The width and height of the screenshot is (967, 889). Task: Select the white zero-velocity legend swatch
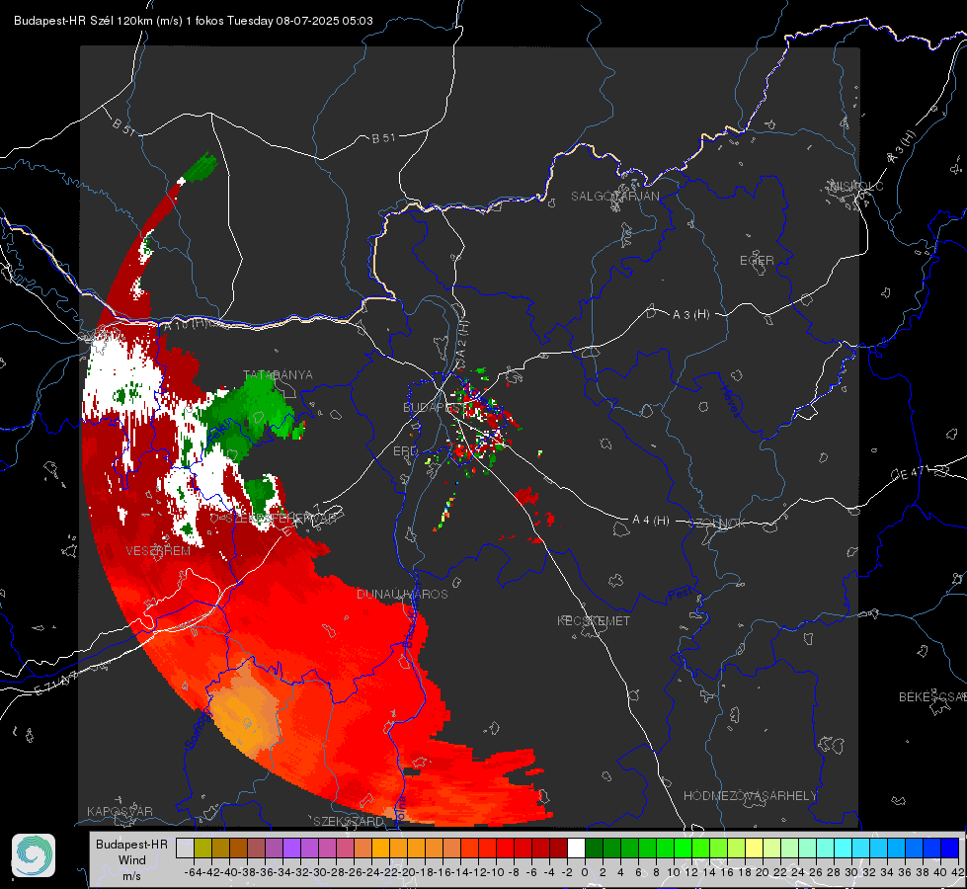pyautogui.click(x=576, y=848)
